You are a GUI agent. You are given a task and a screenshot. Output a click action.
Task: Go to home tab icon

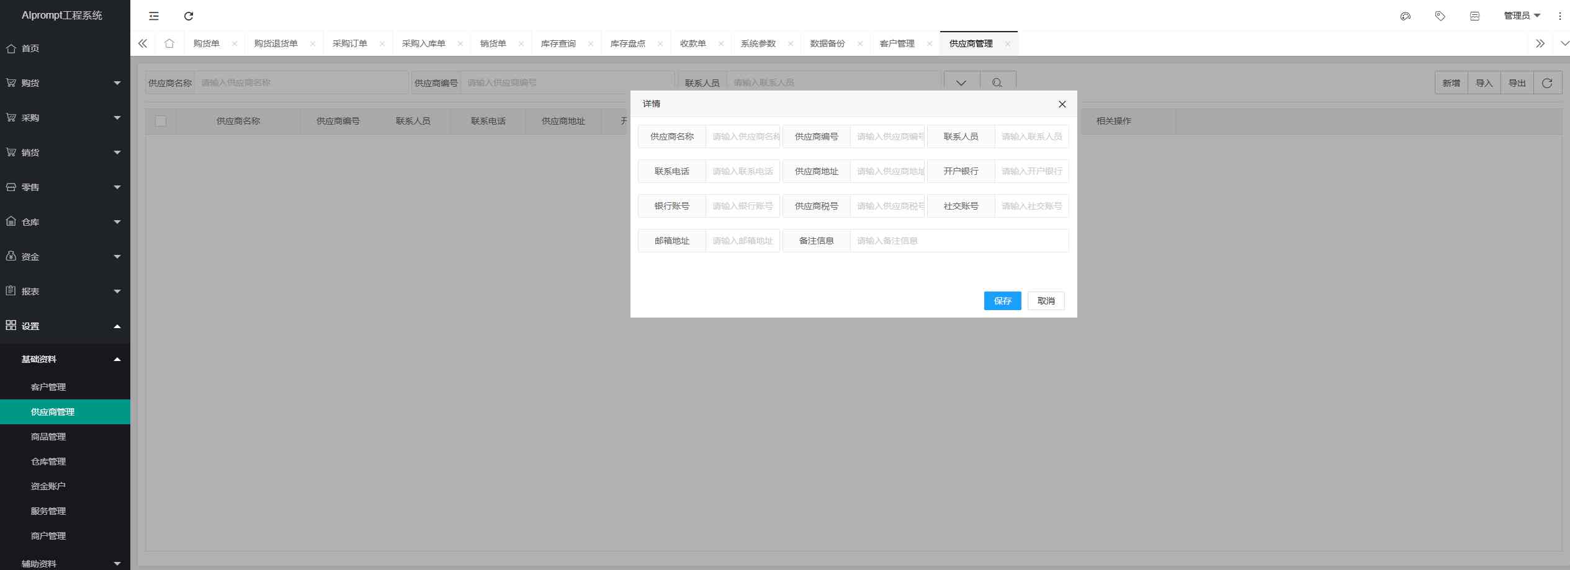pos(169,43)
